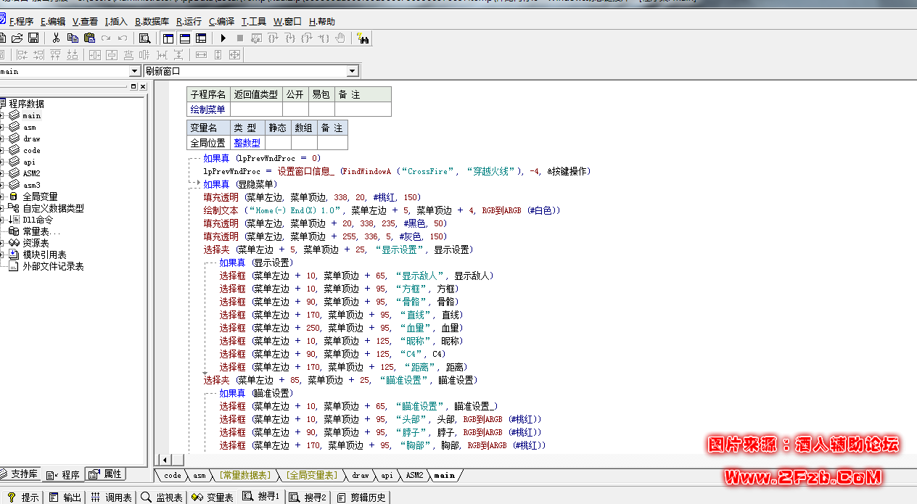This screenshot has width=917, height=504.
Task: Open the 'main' module dropdown
Action: pos(135,71)
